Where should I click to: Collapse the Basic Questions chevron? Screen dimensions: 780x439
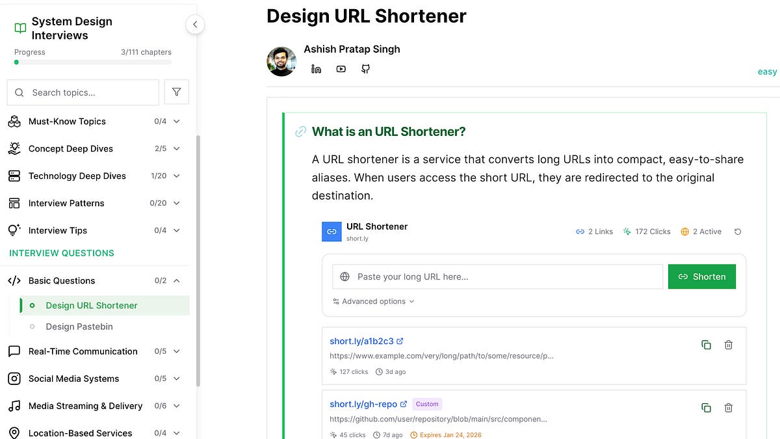pos(177,281)
